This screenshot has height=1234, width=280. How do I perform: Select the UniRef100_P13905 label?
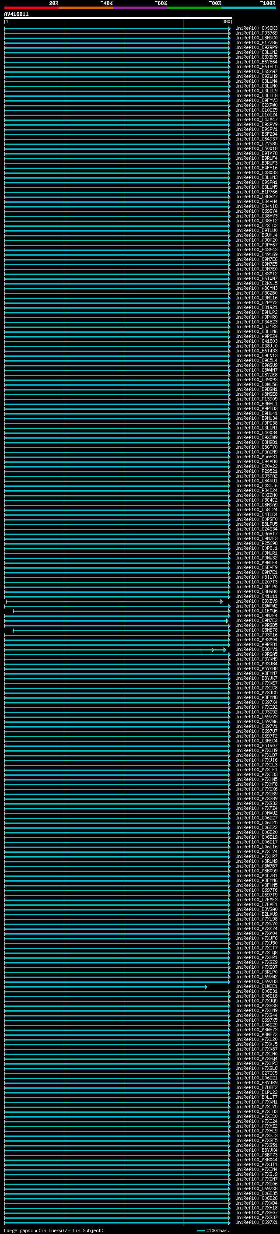coord(256,399)
